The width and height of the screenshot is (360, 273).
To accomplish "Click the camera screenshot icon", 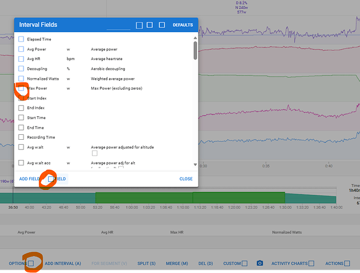I will click(260, 263).
